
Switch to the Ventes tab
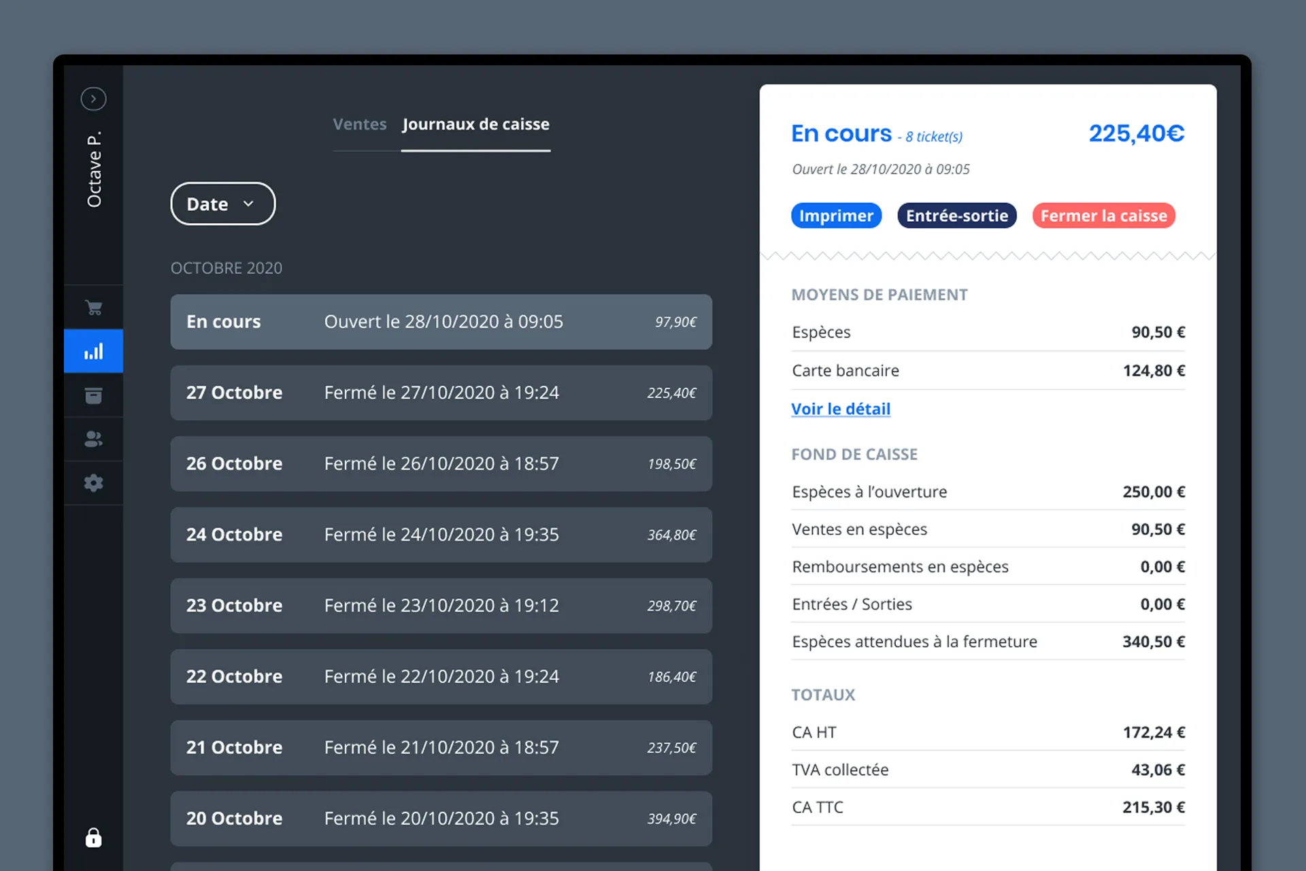click(359, 125)
